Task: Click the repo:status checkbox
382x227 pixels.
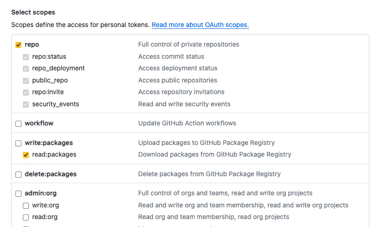Action: (26, 57)
